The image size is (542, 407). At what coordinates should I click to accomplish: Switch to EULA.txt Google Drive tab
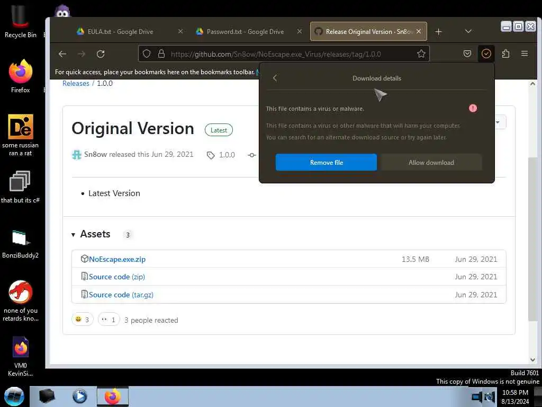click(120, 31)
